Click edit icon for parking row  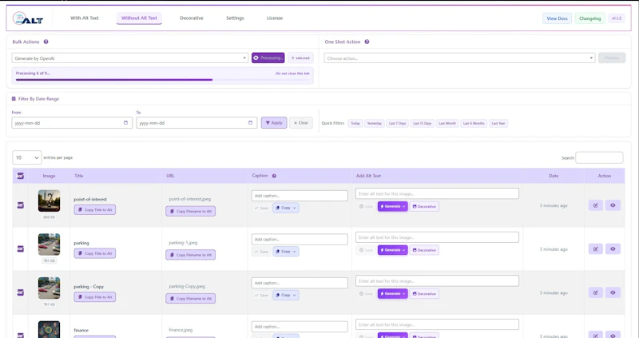[595, 249]
